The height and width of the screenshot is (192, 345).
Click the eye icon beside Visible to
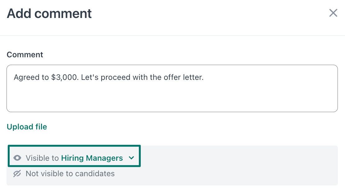tap(17, 158)
